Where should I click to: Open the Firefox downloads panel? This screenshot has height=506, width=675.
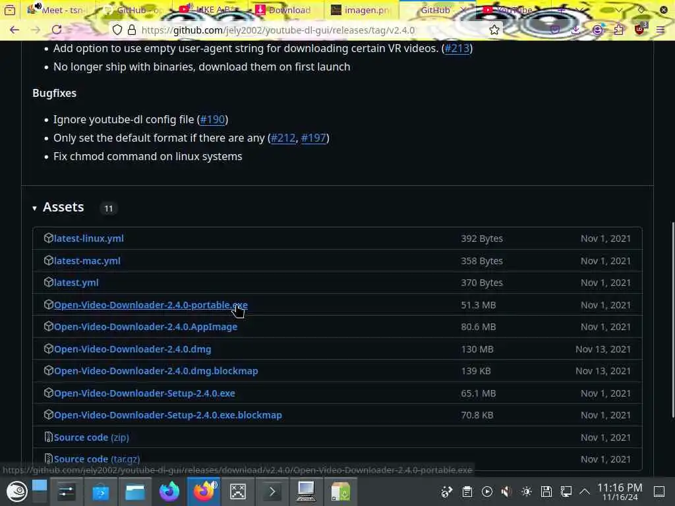pos(575,30)
